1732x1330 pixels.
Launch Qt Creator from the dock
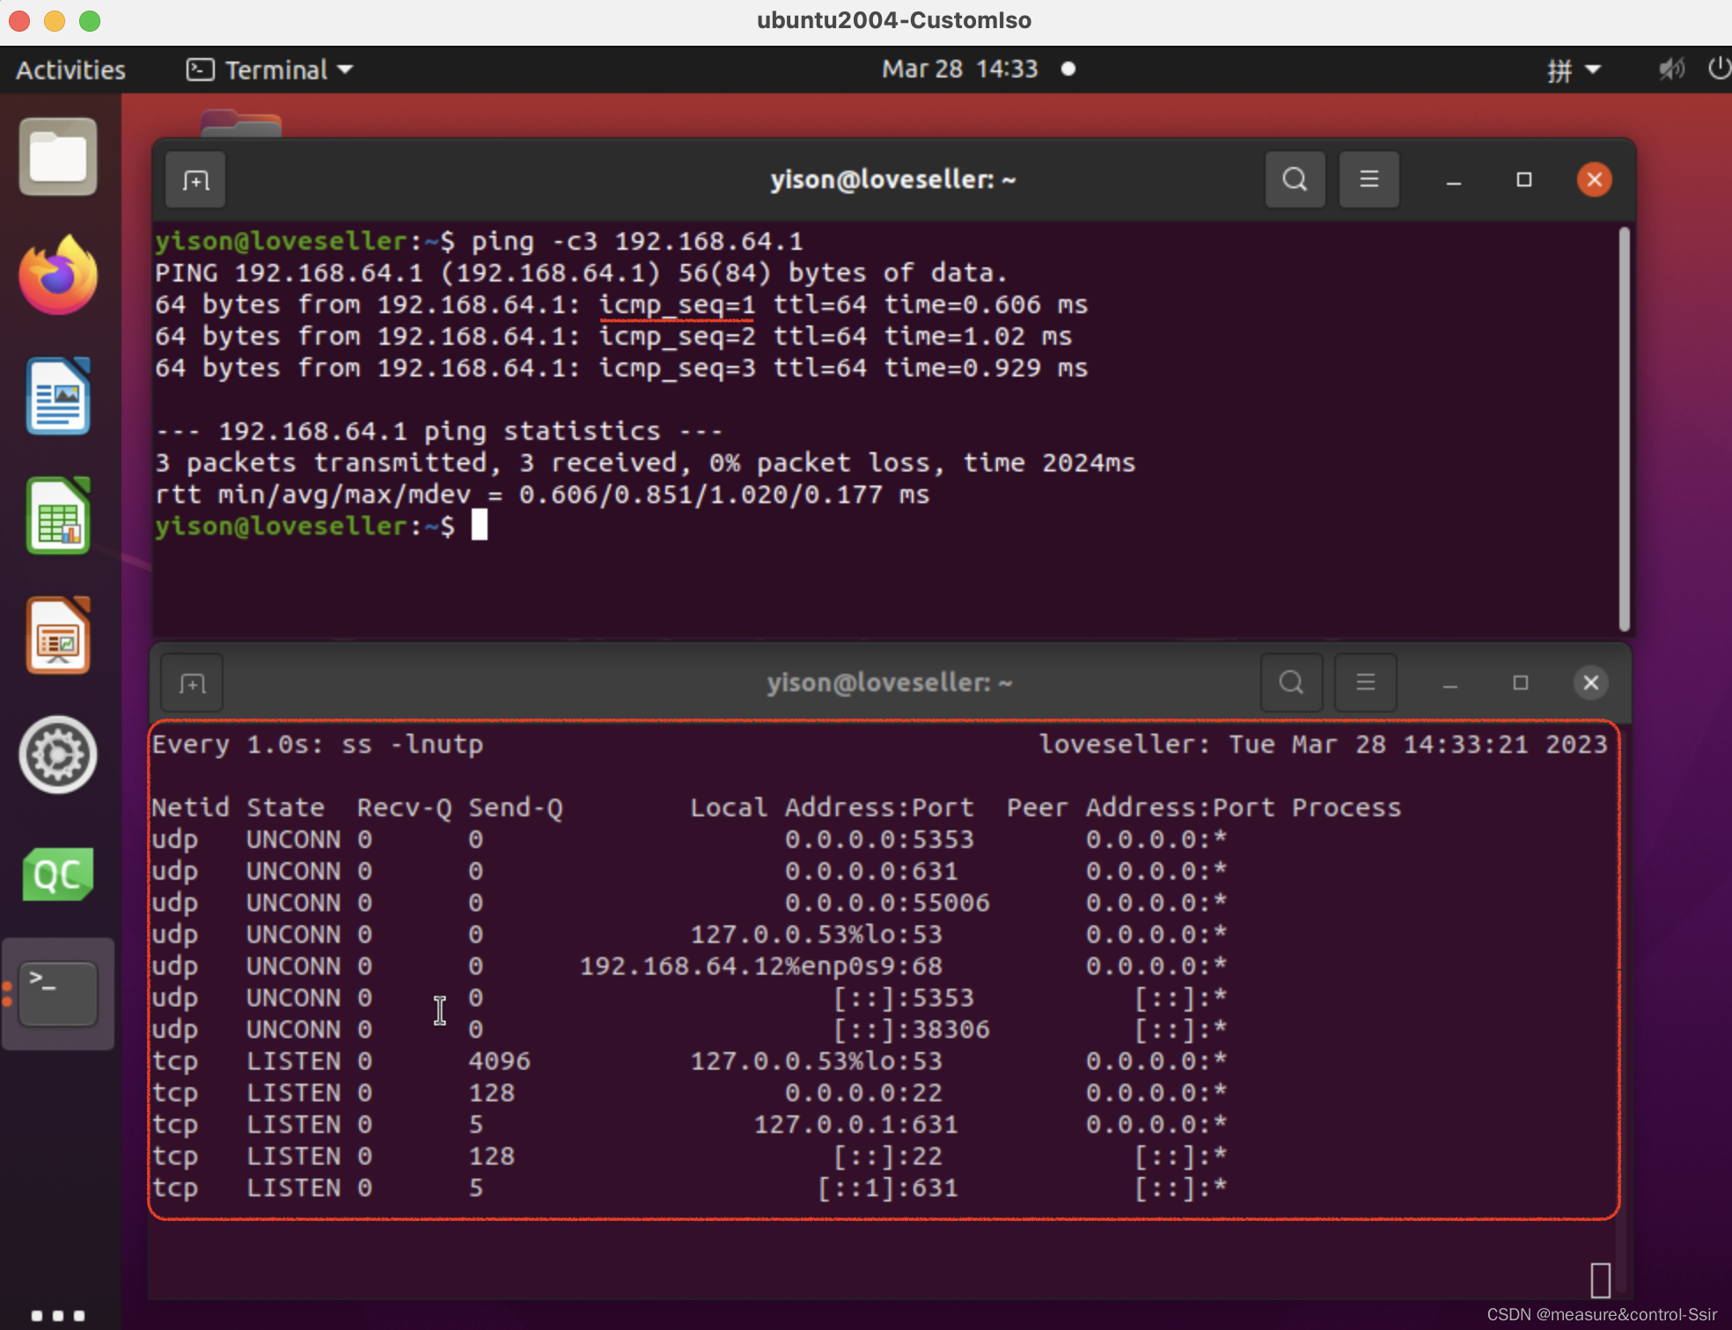pos(58,874)
